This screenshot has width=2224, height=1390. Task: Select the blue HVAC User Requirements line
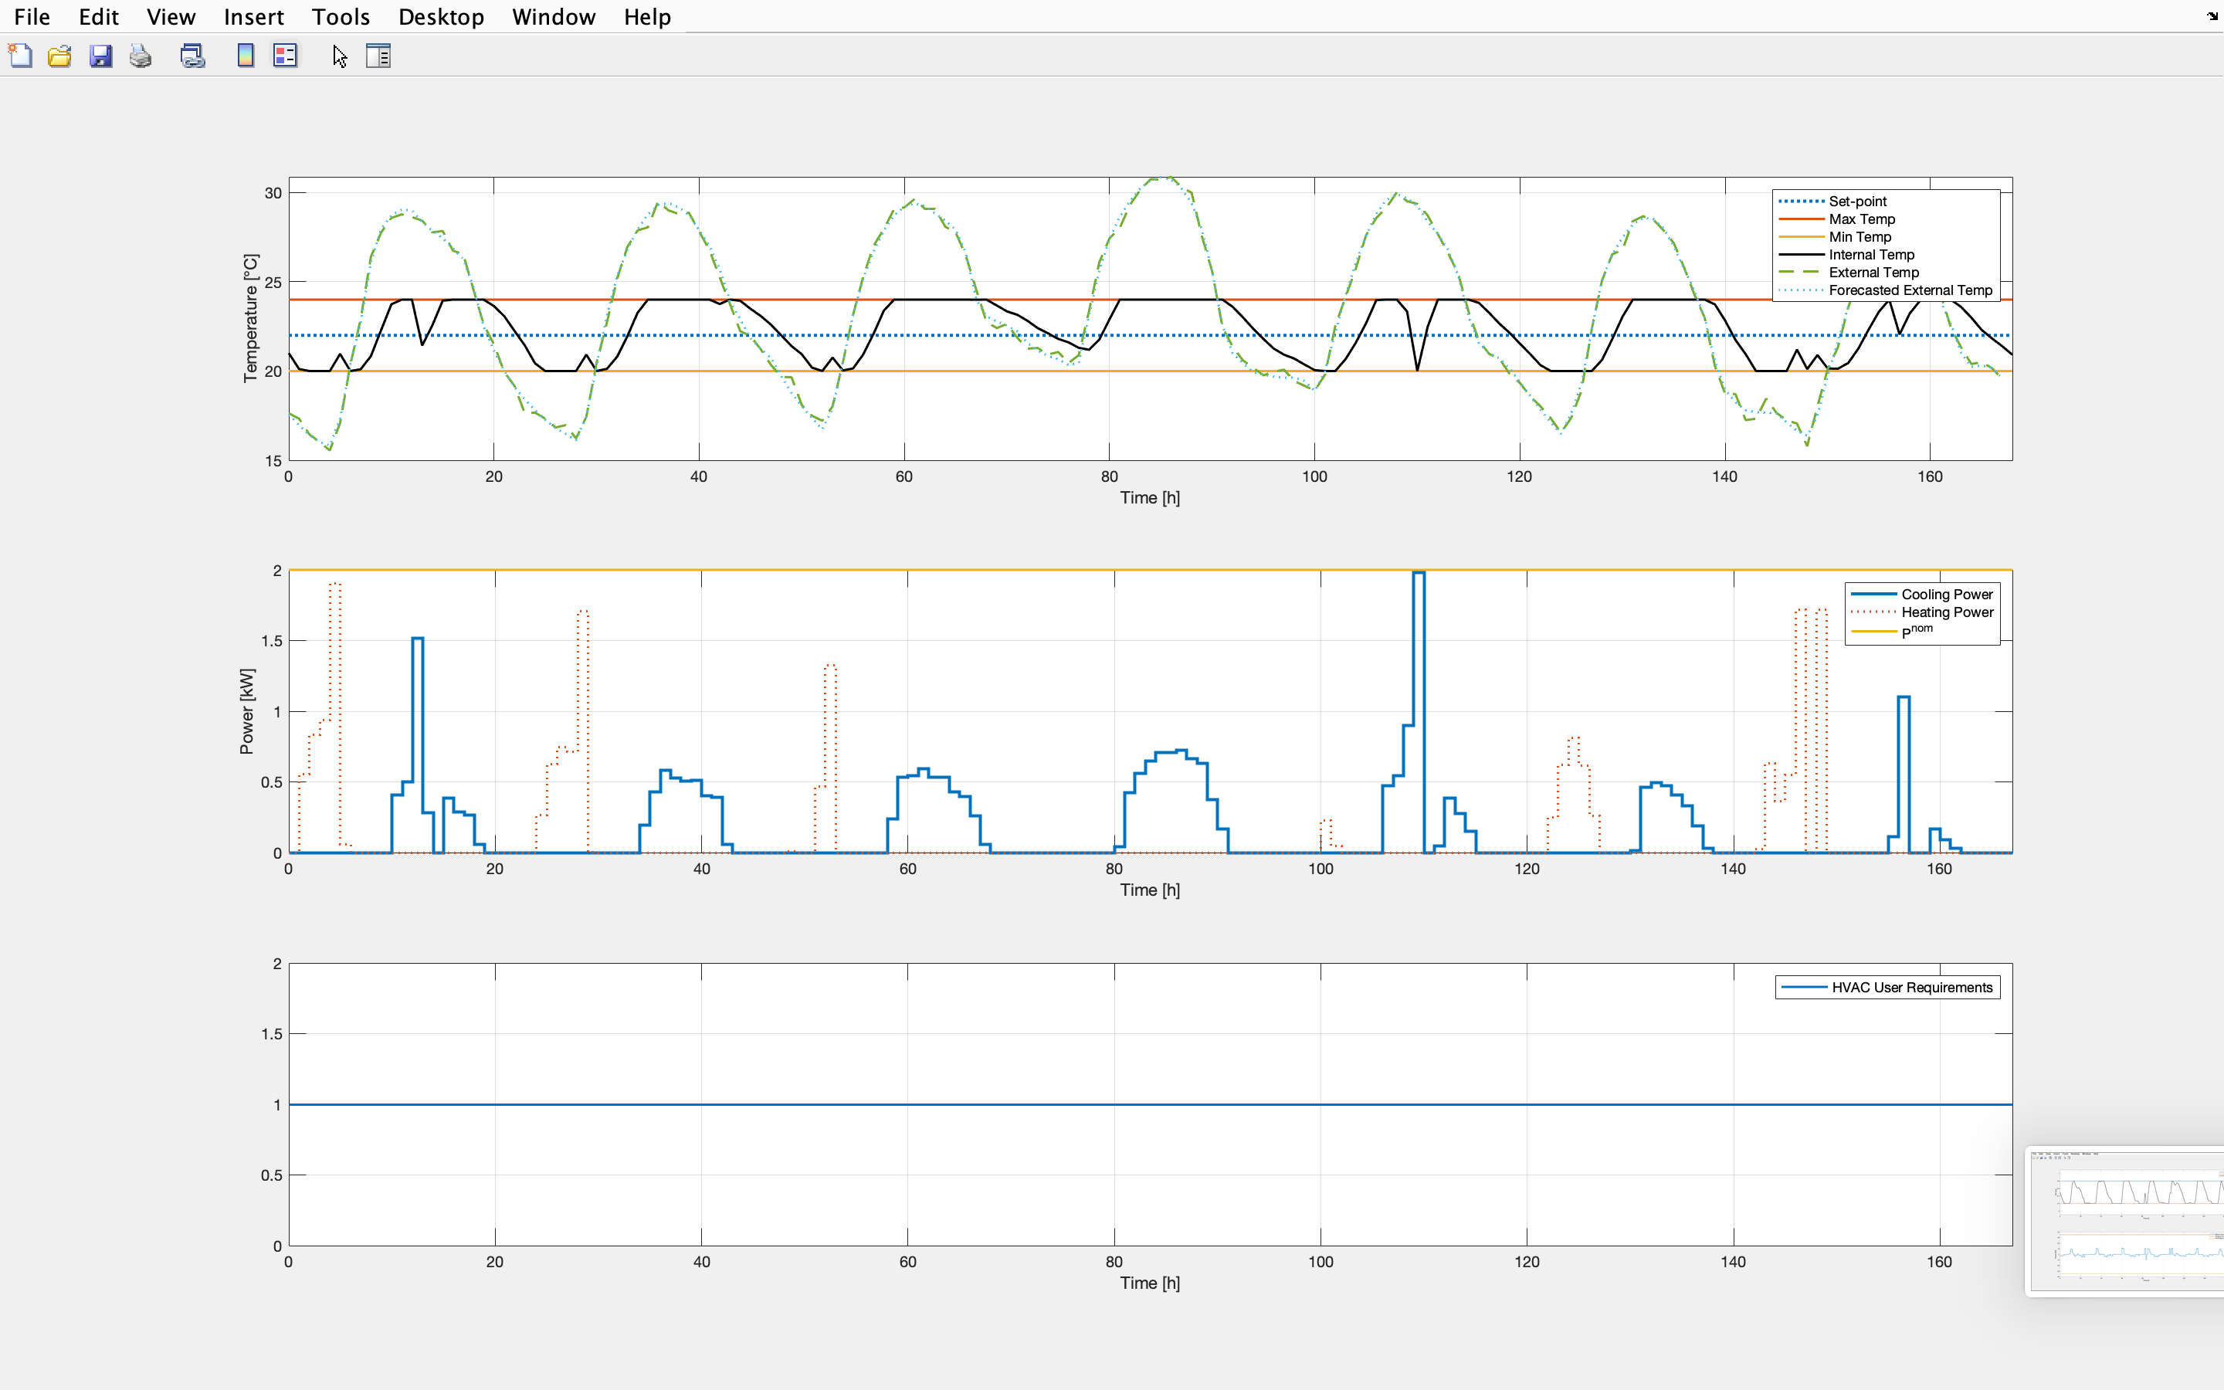1150,1104
